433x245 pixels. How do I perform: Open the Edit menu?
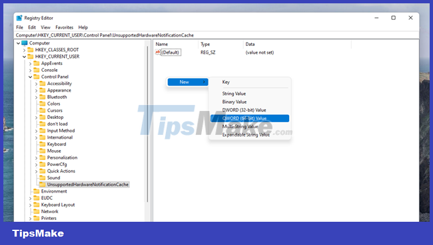[x=32, y=27]
